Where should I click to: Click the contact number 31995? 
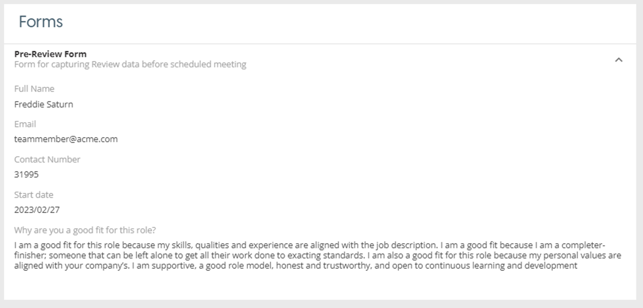point(26,174)
